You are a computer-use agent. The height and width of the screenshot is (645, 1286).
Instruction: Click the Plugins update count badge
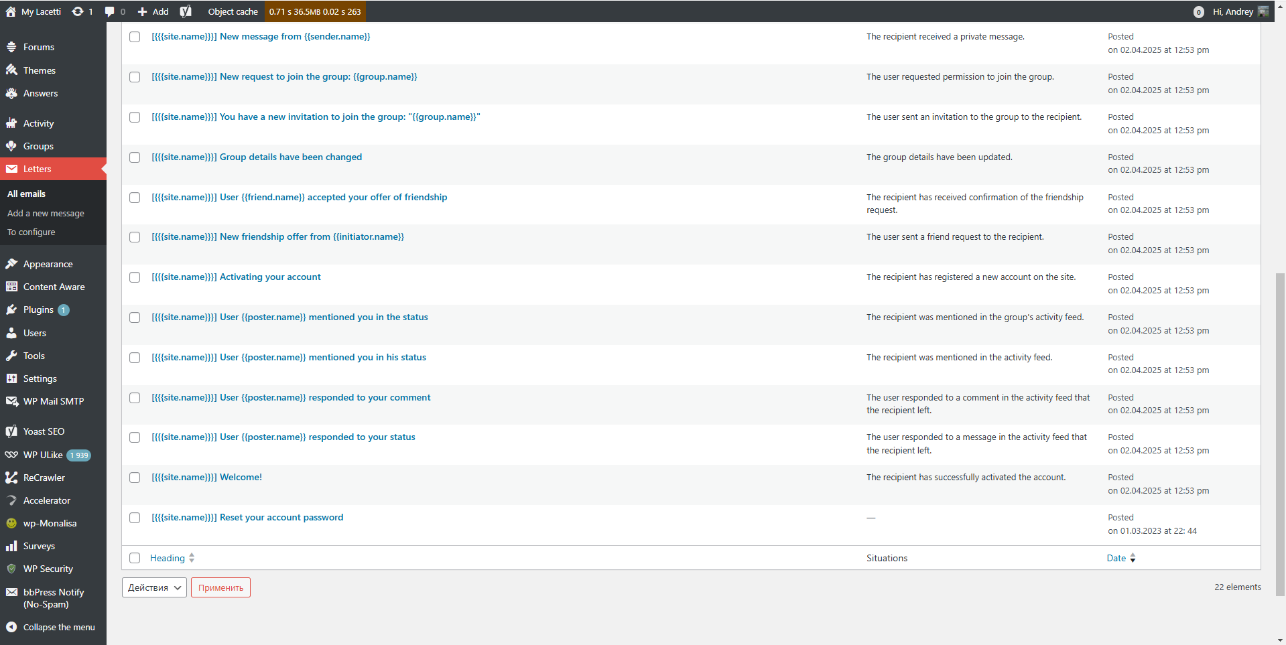[x=64, y=310]
